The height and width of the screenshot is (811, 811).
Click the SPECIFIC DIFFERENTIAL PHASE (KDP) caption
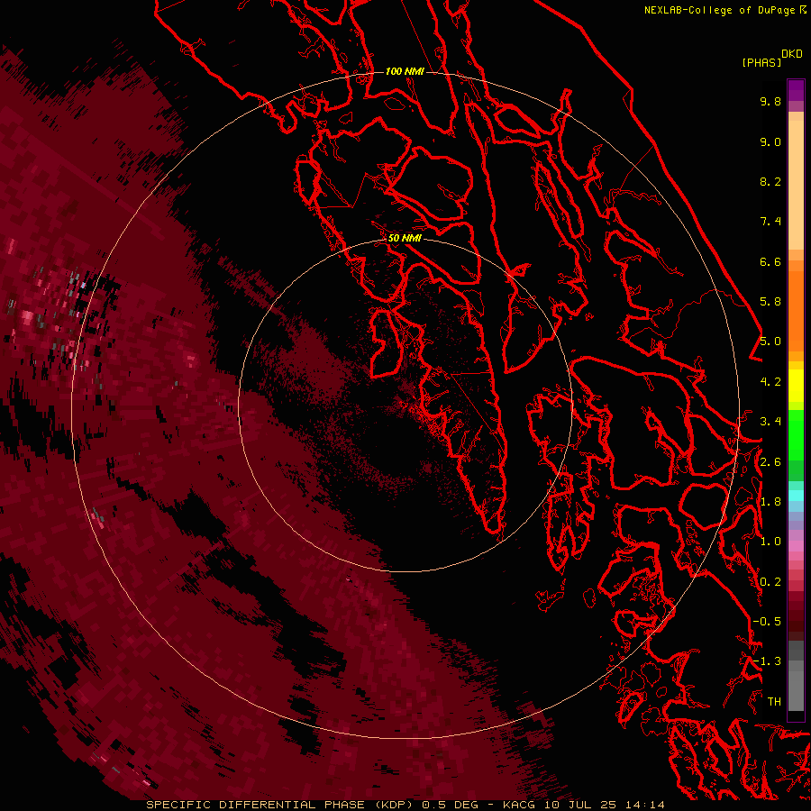tap(279, 805)
